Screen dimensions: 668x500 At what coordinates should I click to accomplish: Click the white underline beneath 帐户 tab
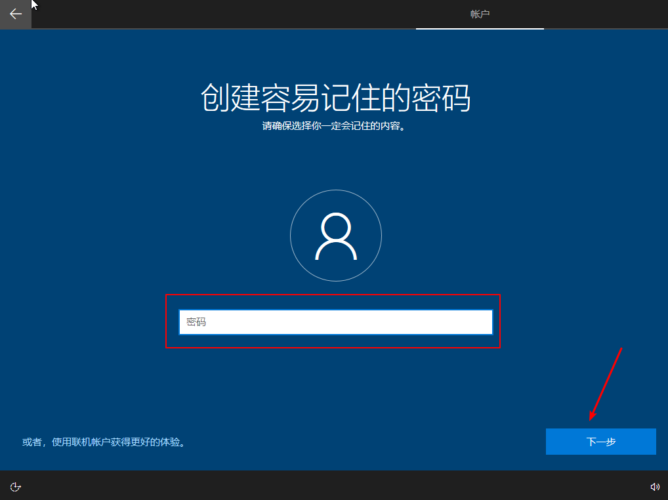480,29
